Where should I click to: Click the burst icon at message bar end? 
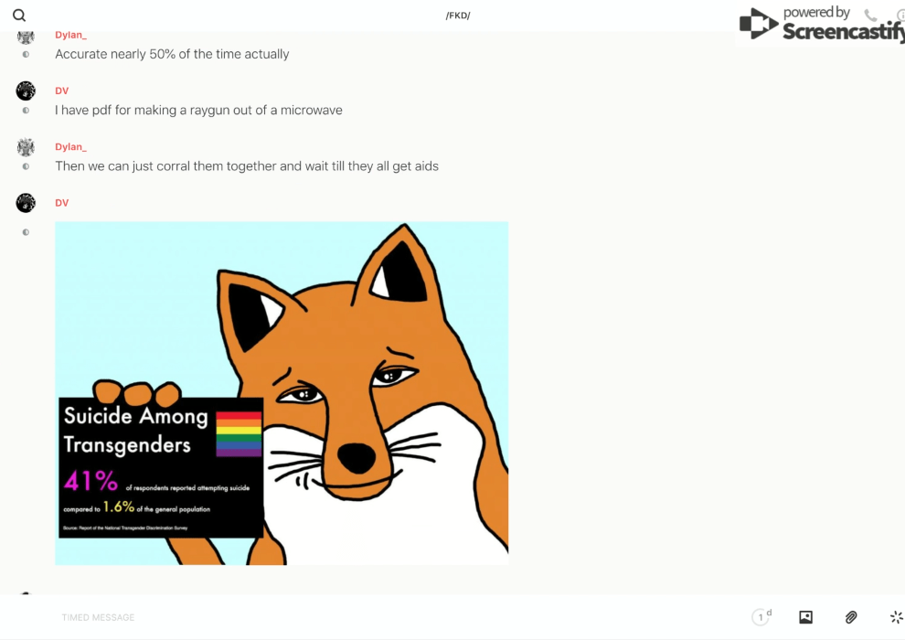[x=896, y=617]
